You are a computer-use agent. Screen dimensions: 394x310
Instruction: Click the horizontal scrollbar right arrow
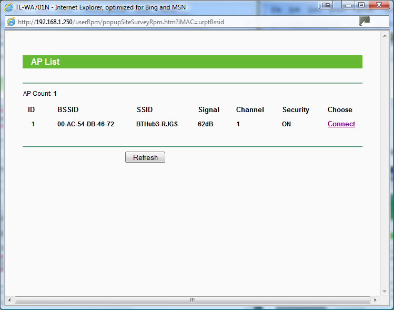coord(376,300)
